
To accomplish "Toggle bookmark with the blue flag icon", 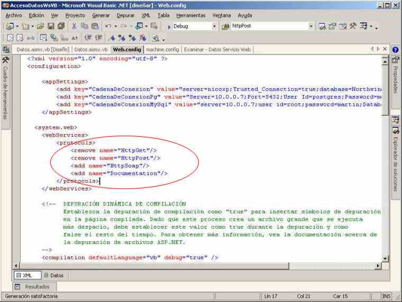I will click(112, 38).
